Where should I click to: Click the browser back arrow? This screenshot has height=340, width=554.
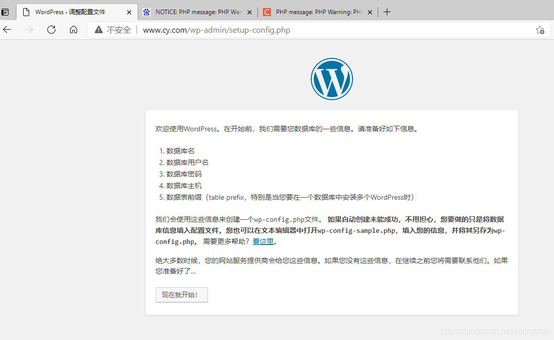point(7,30)
